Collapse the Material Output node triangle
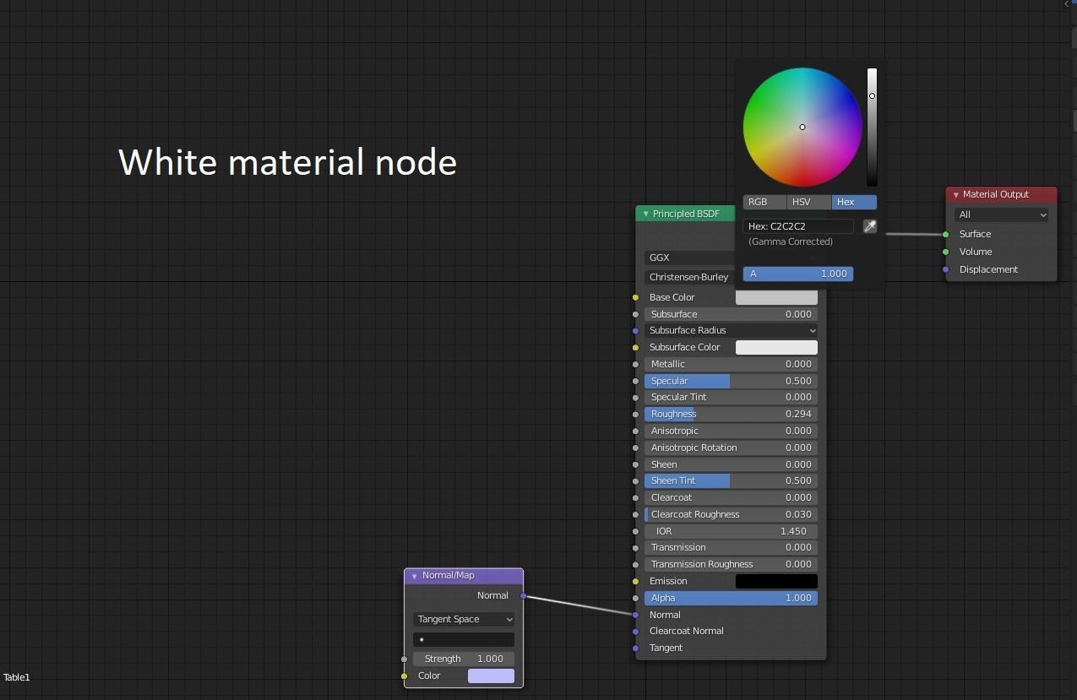This screenshot has width=1077, height=700. click(x=955, y=195)
